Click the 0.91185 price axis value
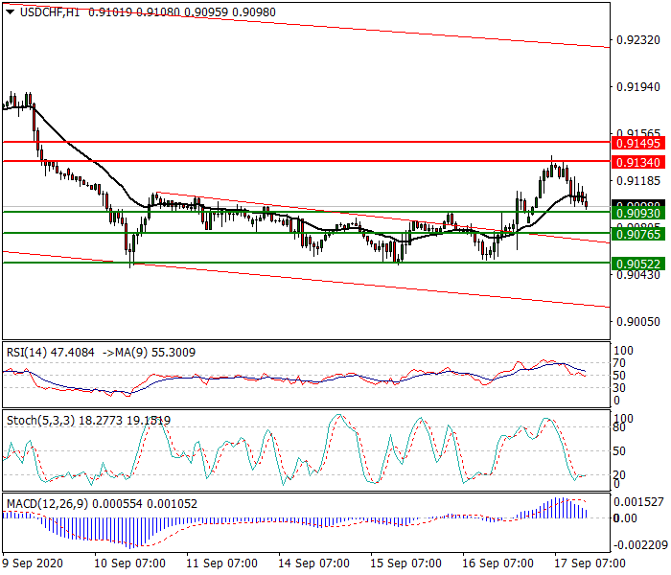This screenshot has height=575, width=671. [x=638, y=181]
